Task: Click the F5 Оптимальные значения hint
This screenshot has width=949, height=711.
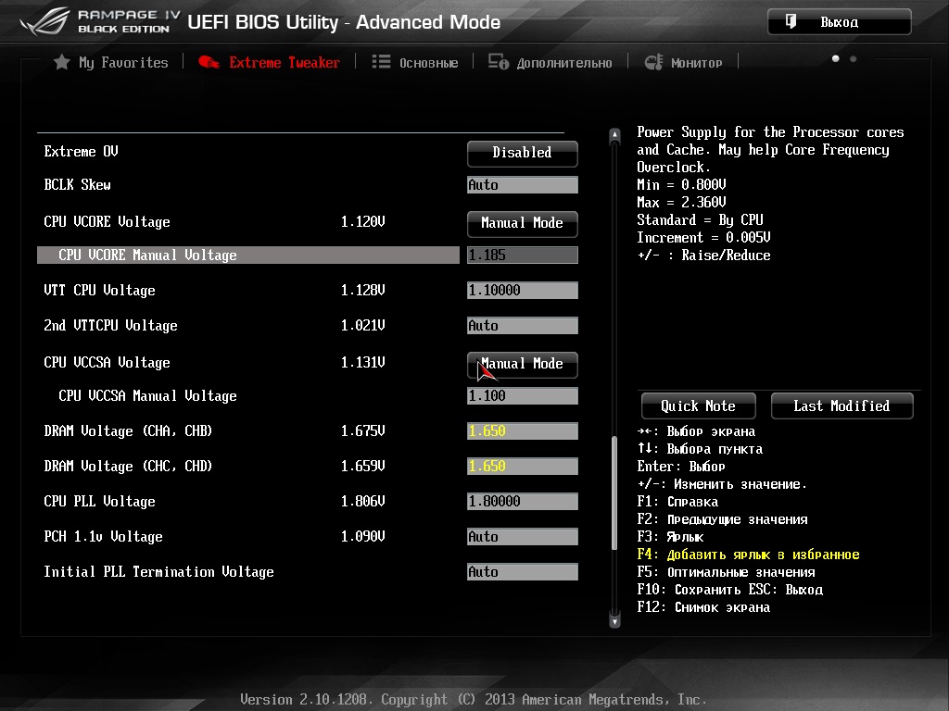Action: [726, 572]
